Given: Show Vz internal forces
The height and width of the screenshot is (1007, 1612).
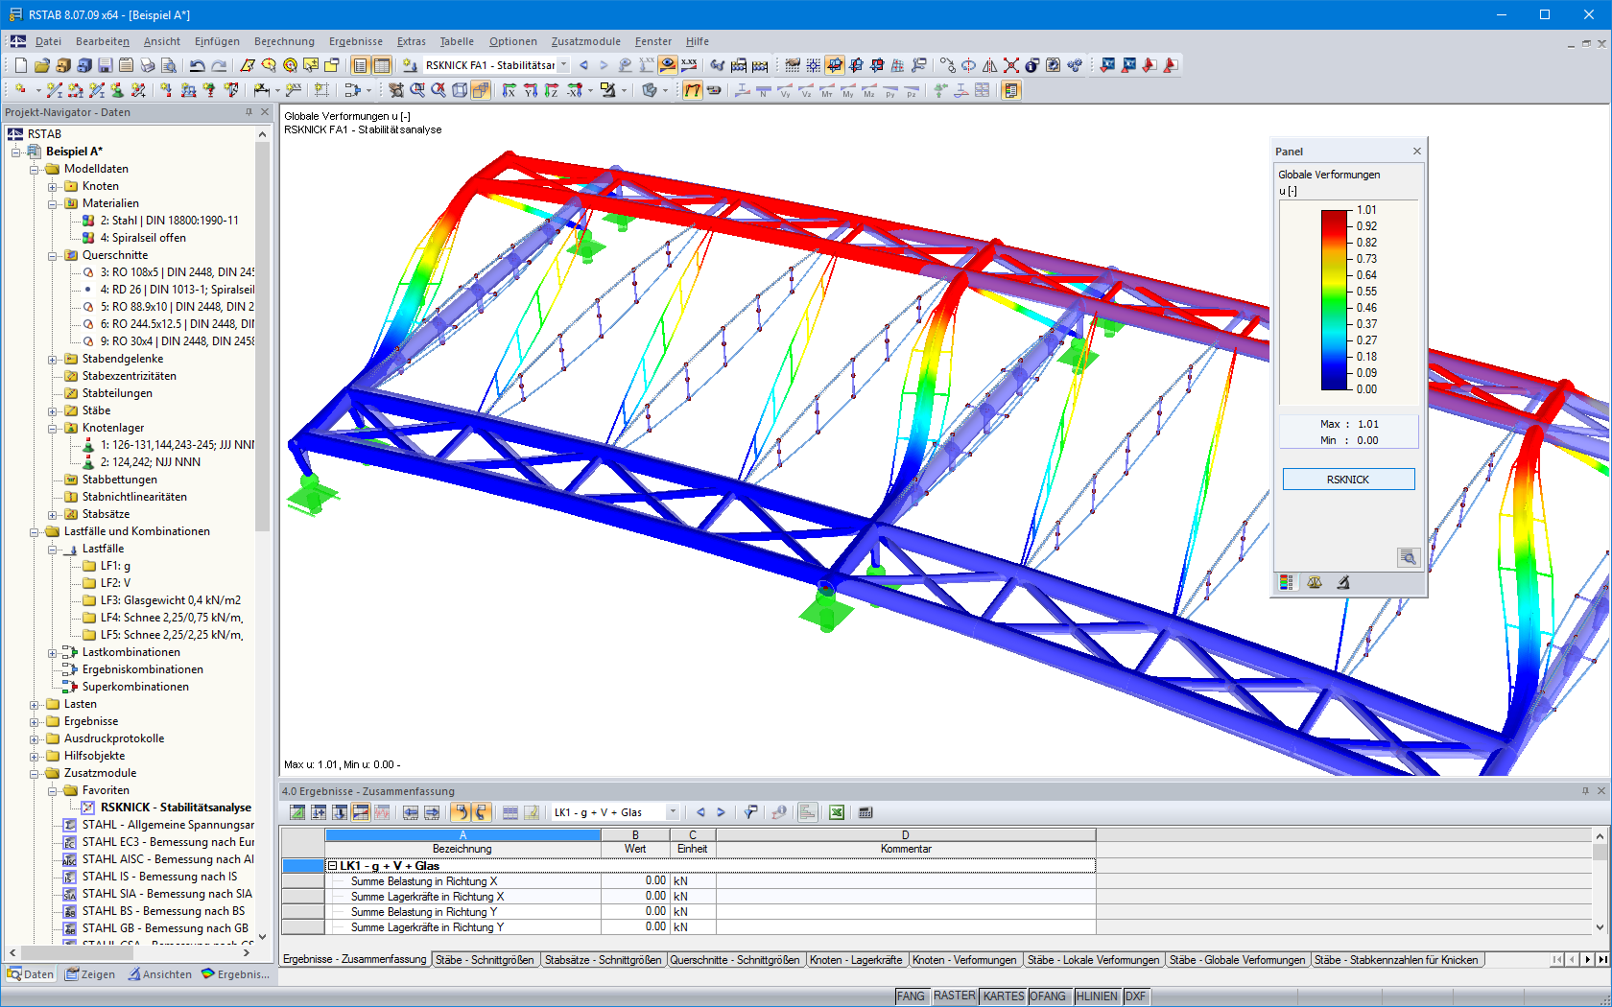Looking at the screenshot, I should [x=806, y=90].
